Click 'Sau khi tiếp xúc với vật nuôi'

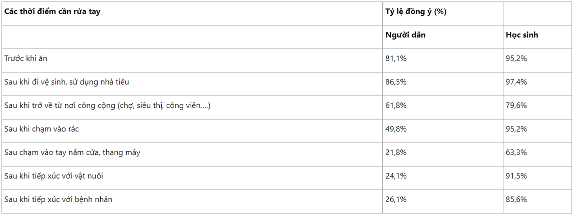pos(54,176)
